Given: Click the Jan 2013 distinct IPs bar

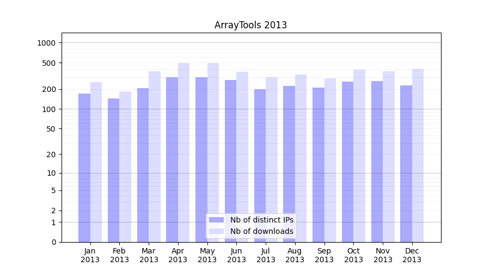Looking at the screenshot, I should (x=84, y=168).
